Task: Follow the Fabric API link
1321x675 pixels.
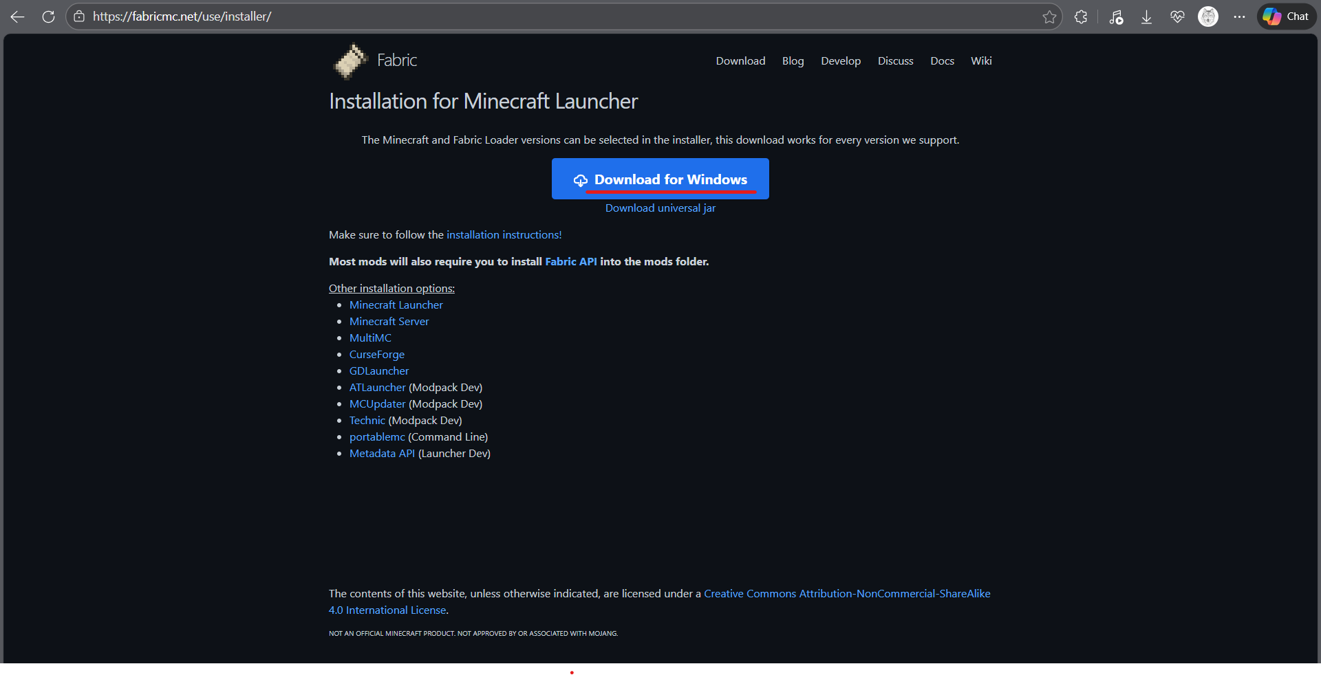Action: point(570,262)
